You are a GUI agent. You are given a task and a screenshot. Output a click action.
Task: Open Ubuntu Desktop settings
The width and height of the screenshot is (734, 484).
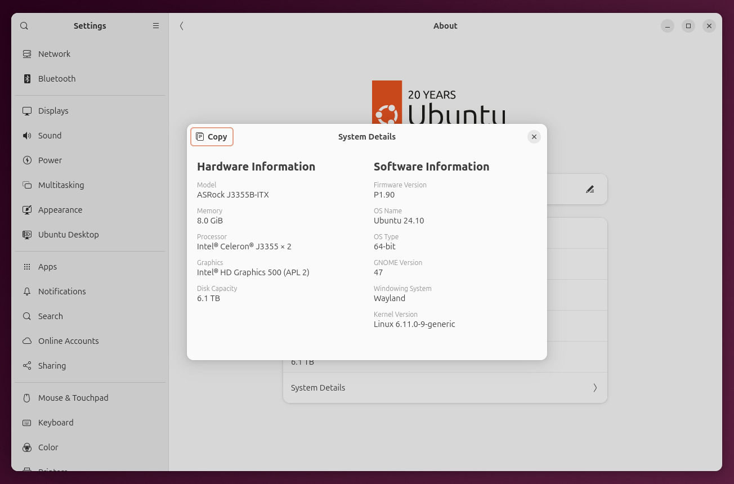pyautogui.click(x=90, y=235)
